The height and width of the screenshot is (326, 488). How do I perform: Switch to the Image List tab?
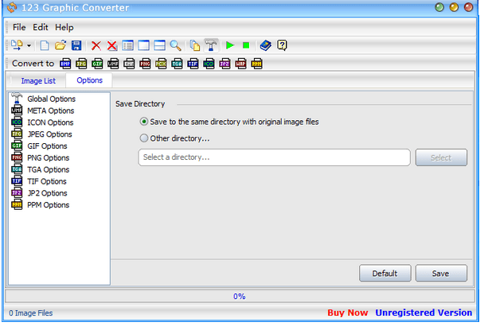pyautogui.click(x=38, y=81)
